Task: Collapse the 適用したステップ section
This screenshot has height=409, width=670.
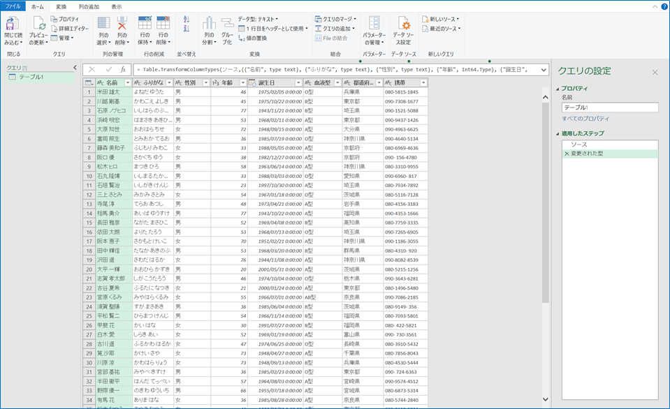Action: pyautogui.click(x=558, y=133)
